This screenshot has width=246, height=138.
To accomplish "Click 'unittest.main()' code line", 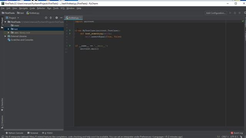I will click(89, 49).
